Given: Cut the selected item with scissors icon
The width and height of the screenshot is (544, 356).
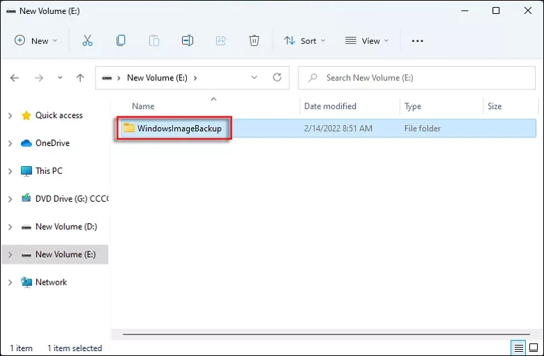Looking at the screenshot, I should click(x=87, y=40).
